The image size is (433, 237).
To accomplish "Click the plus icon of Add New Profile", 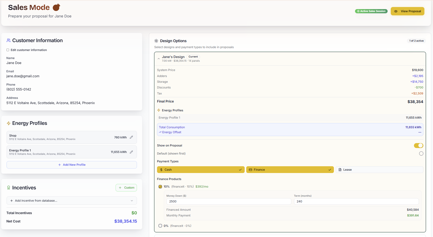I will [x=59, y=165].
